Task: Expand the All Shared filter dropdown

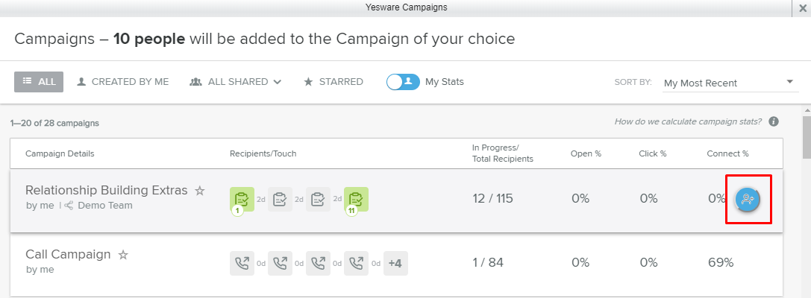Action: point(236,82)
